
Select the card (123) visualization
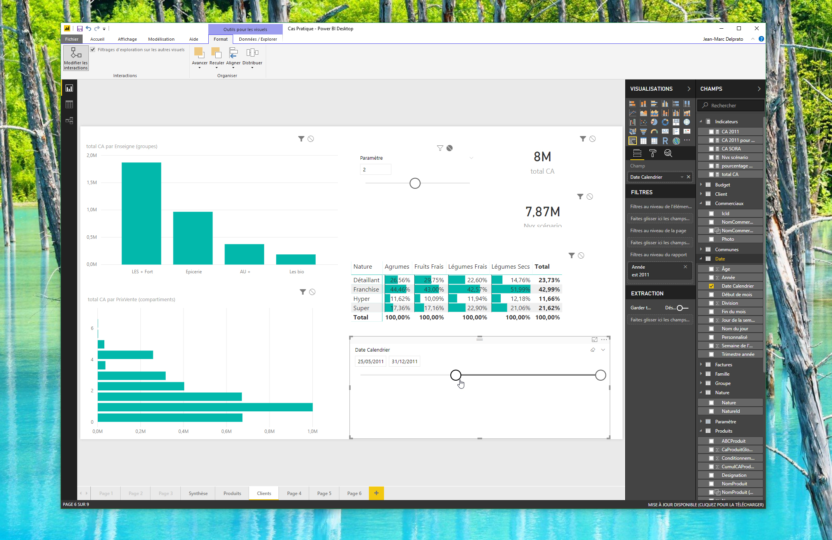665,131
